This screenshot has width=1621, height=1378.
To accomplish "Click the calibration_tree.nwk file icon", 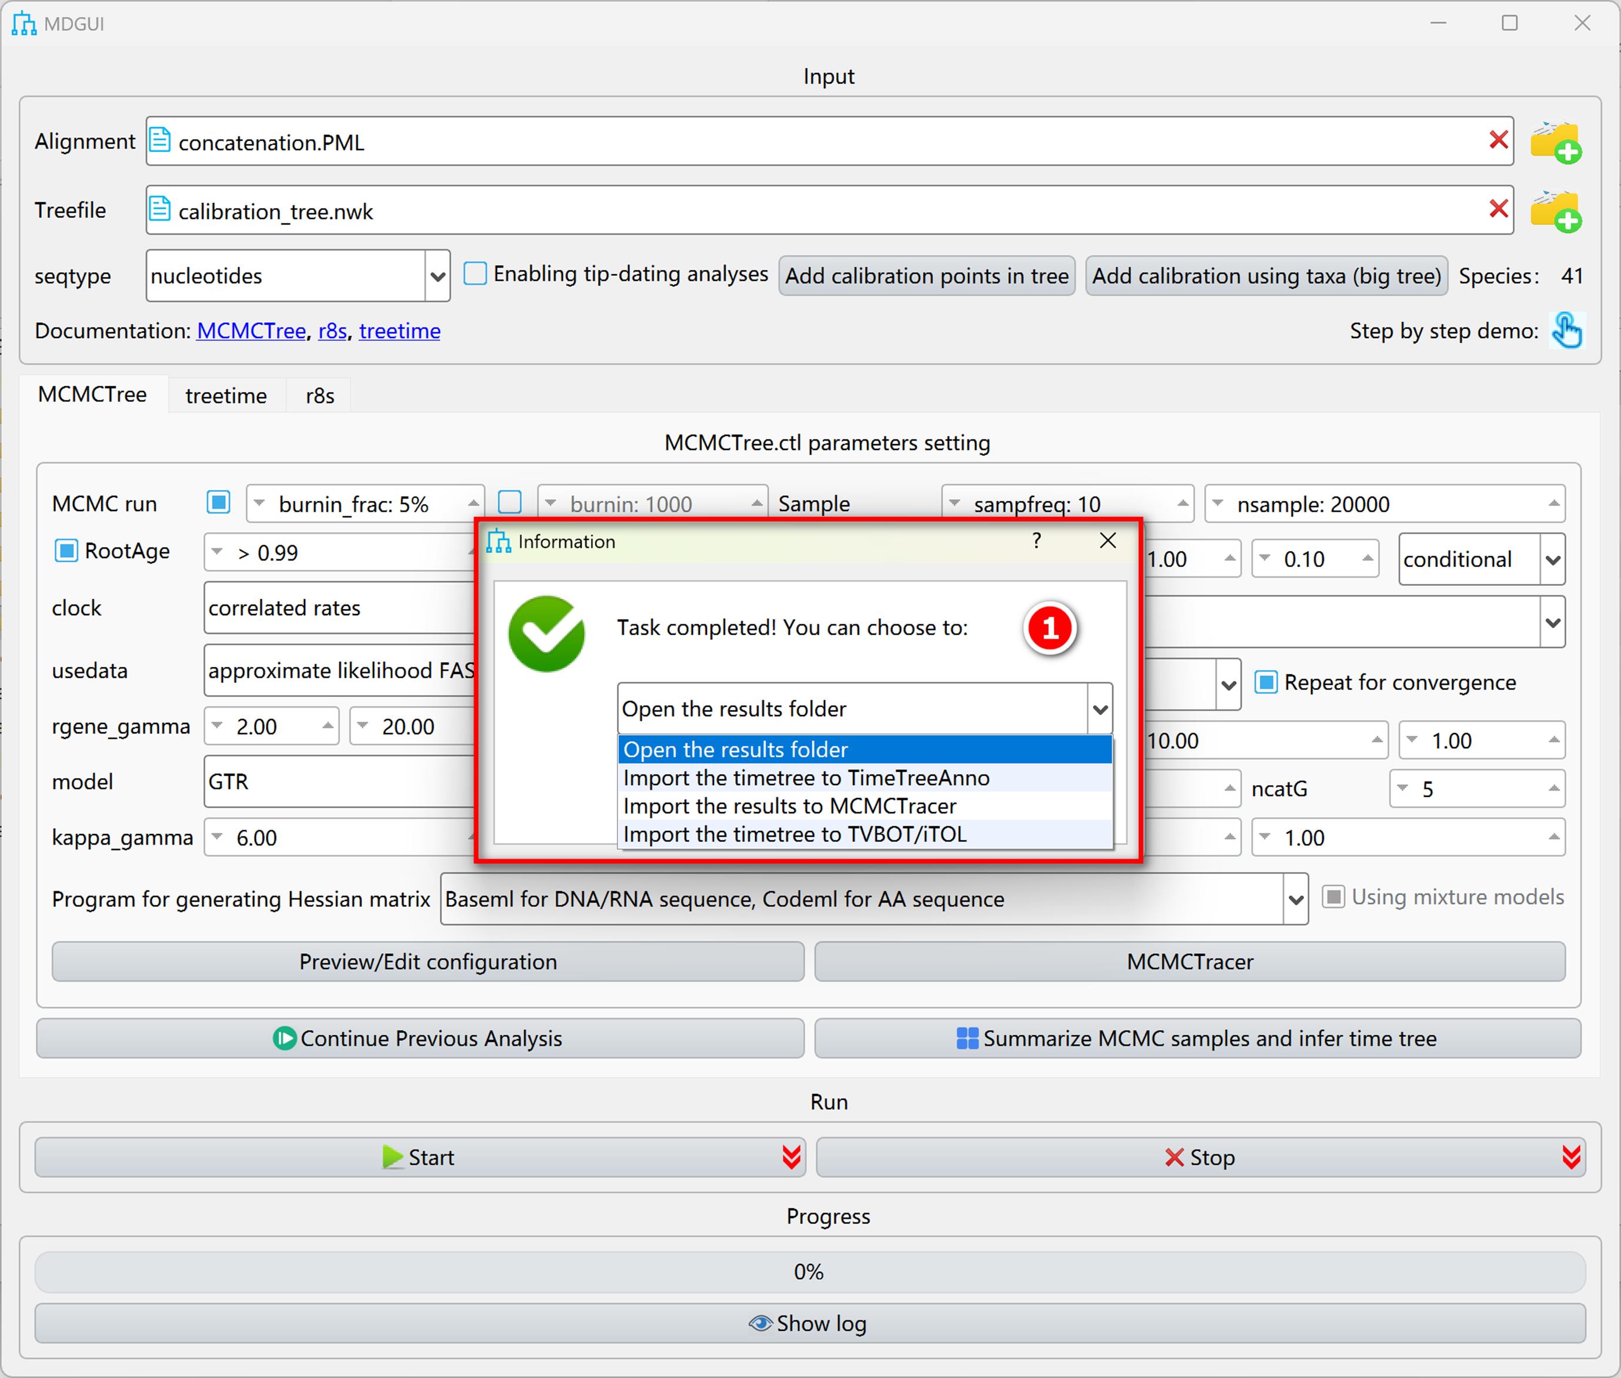I will click(159, 209).
